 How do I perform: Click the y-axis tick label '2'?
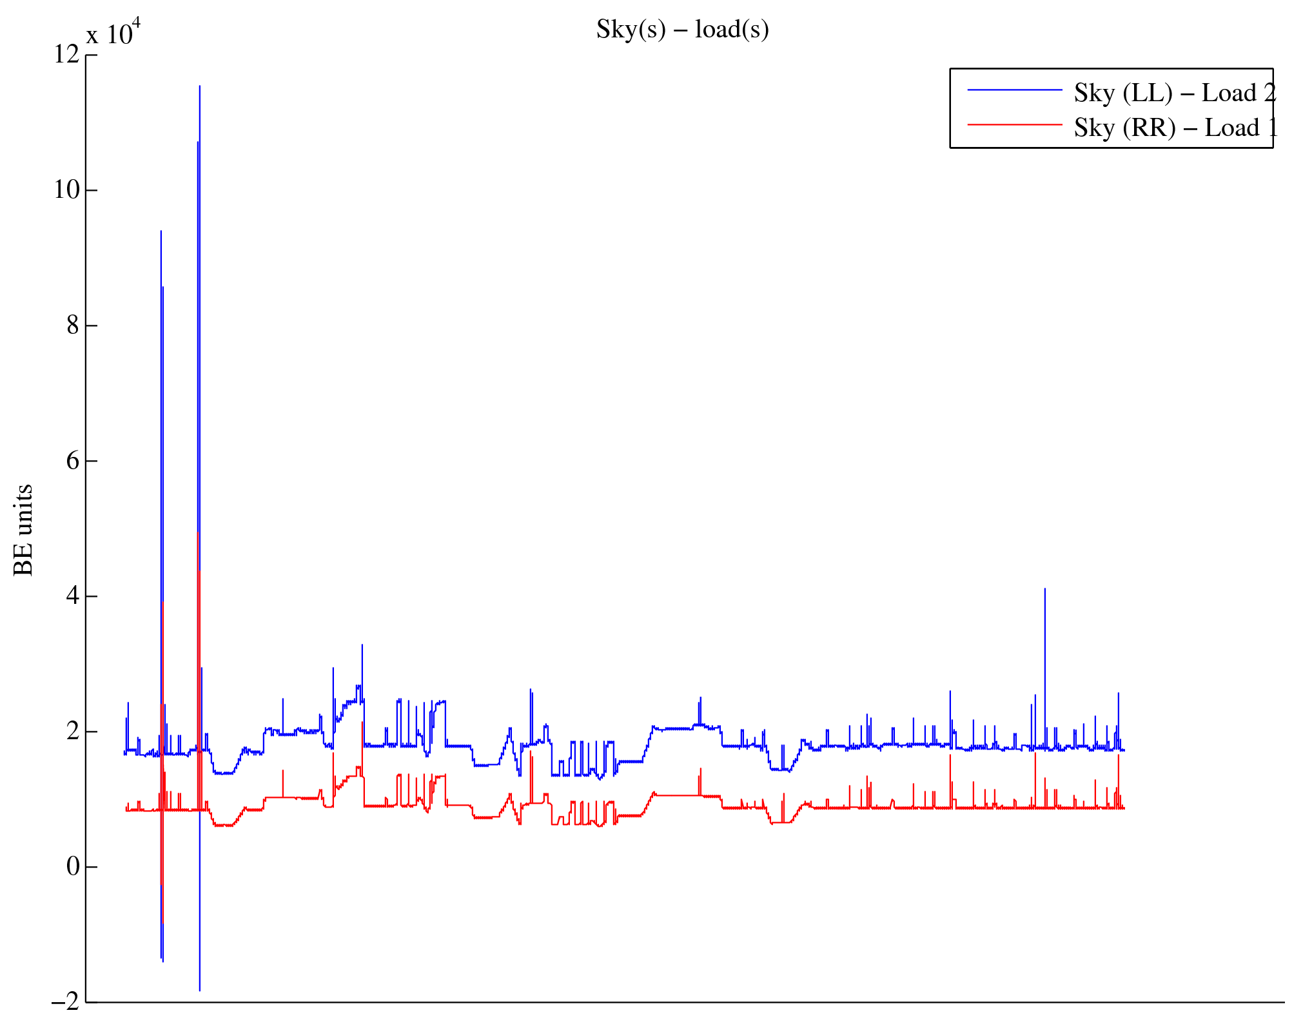(73, 731)
